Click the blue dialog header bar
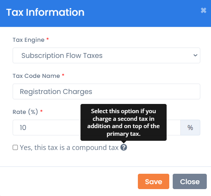This screenshot has height=196, width=211. coord(106,13)
